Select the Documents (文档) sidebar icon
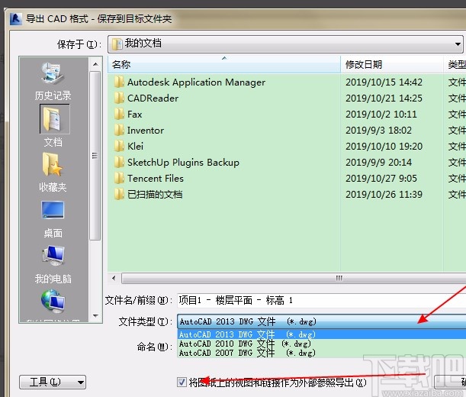Image resolution: width=466 pixels, height=397 pixels. 54,119
